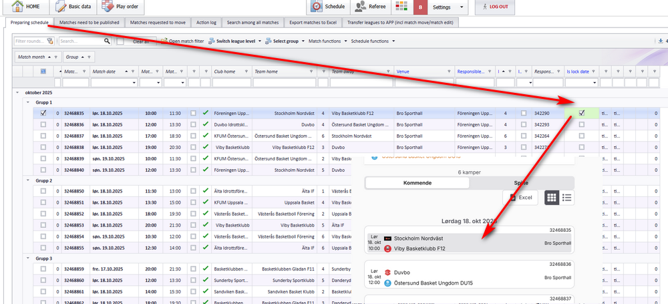Go to Search among all matches tab
The height and width of the screenshot is (304, 668).
pos(253,23)
